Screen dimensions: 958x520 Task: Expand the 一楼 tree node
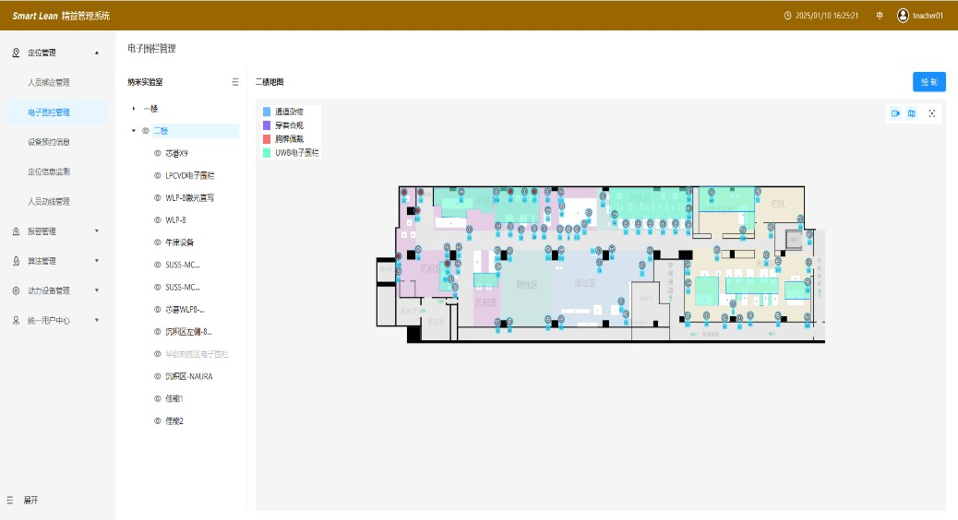tap(134, 109)
